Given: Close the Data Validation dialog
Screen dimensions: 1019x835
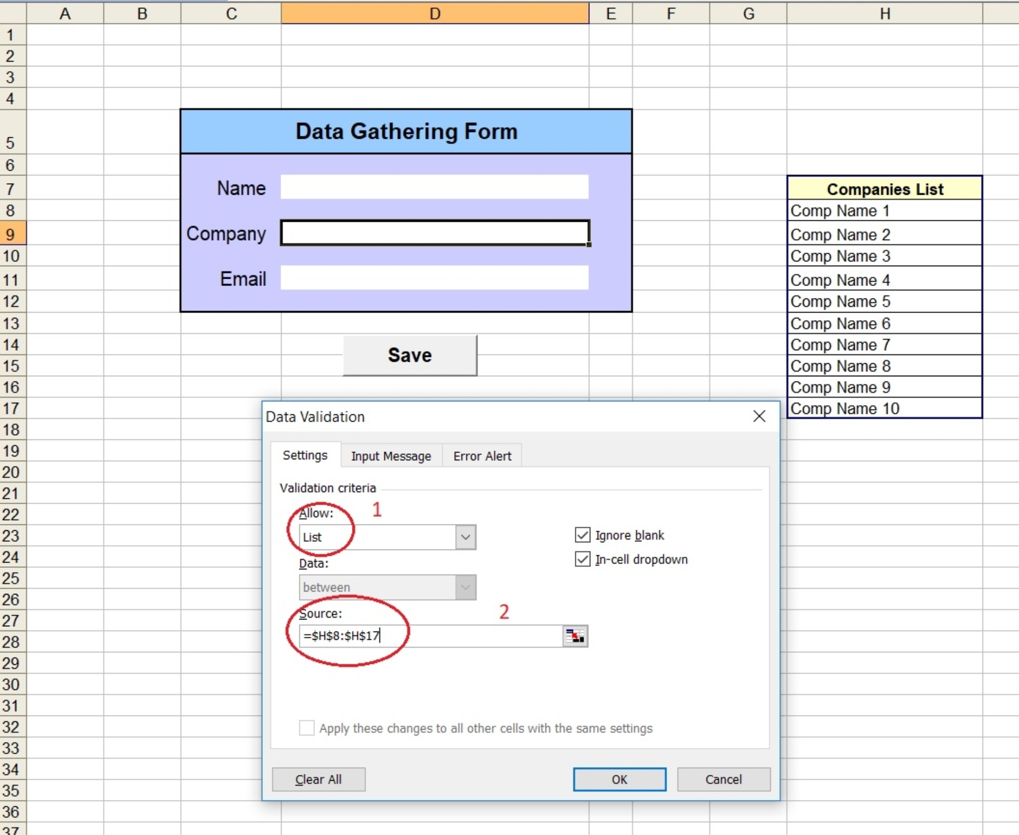Looking at the screenshot, I should 759,416.
